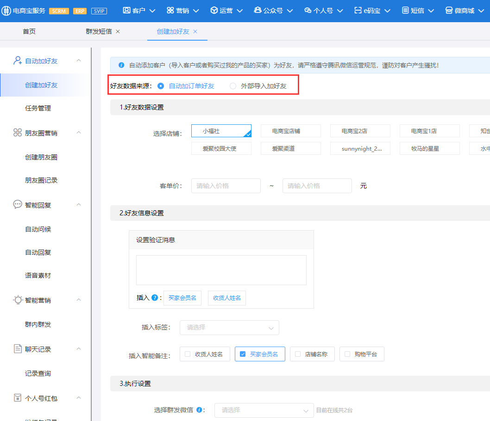This screenshot has height=421, width=490.
Task: Collapse the 个人号红包 sidebar group chevron
Action: click(x=79, y=397)
